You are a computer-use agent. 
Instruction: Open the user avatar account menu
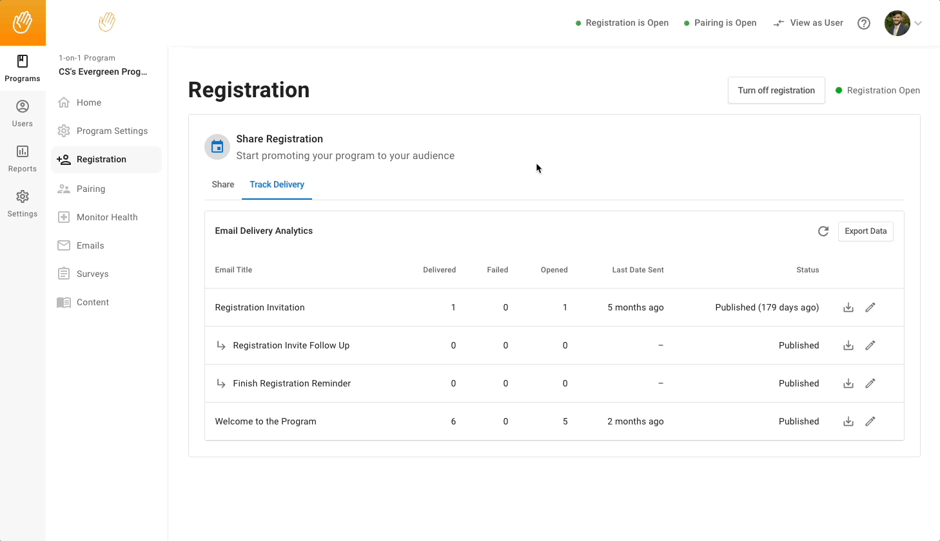tap(897, 23)
